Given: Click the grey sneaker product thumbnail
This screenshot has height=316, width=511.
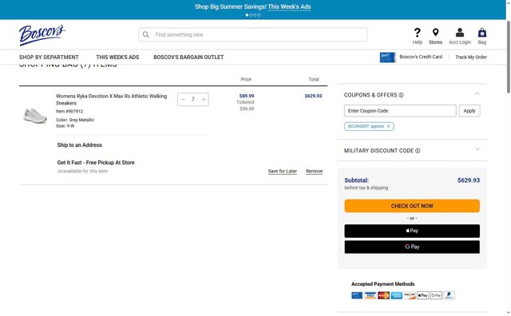Looking at the screenshot, I should [35, 116].
